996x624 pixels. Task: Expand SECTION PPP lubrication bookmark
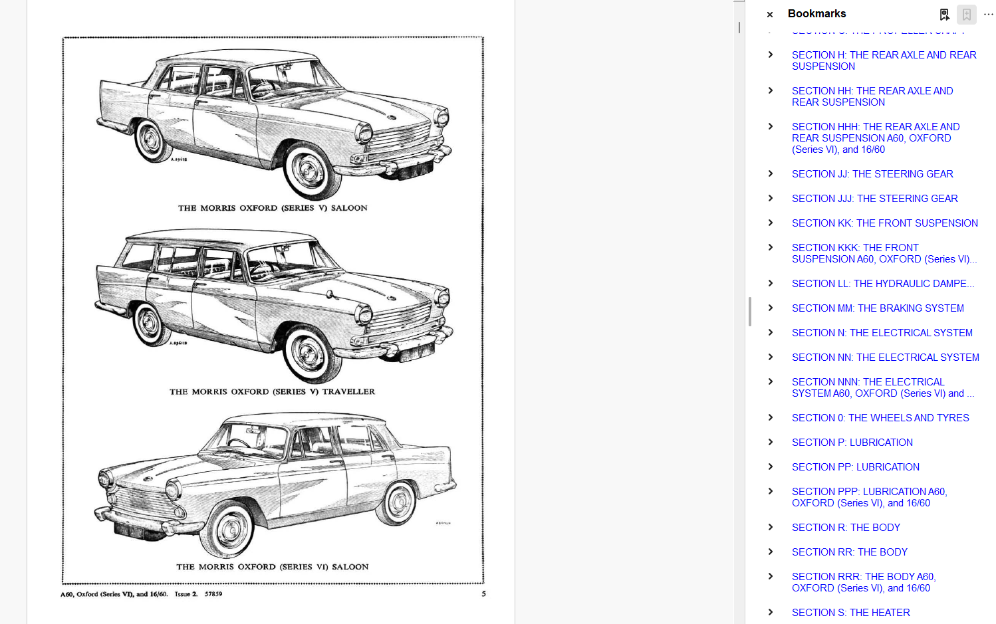(771, 491)
